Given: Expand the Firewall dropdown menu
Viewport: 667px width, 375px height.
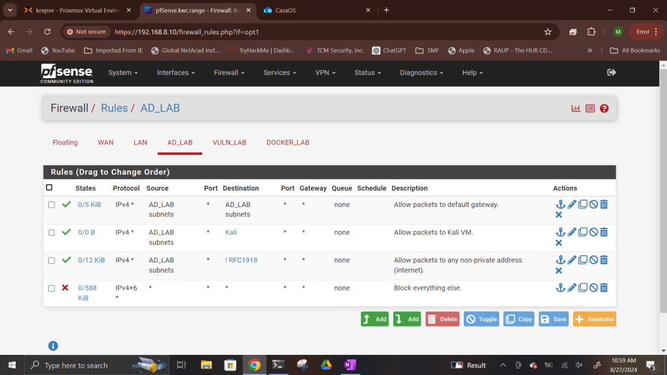Looking at the screenshot, I should point(229,73).
